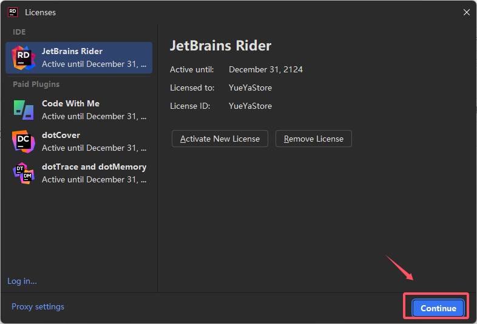Click Active until text under Code With Me
The height and width of the screenshot is (324, 477).
[x=94, y=117]
